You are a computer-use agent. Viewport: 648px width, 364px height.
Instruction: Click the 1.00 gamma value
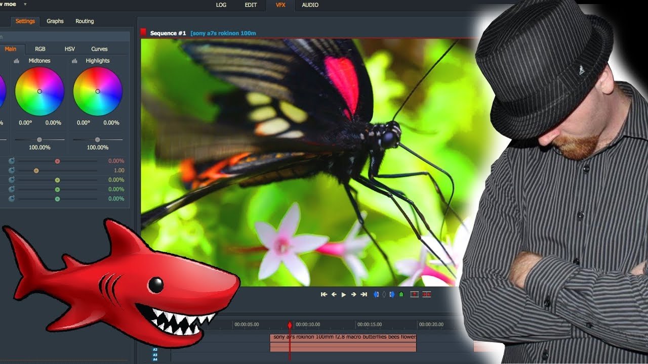click(x=119, y=170)
